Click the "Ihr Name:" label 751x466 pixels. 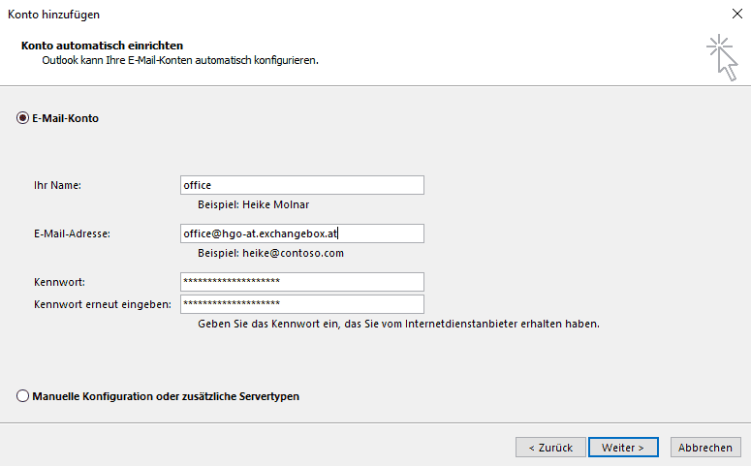[x=57, y=185]
